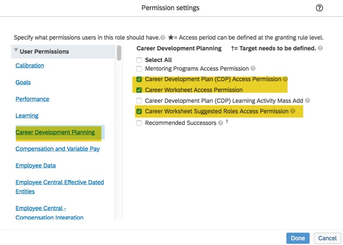343x245 pixels.
Task: Click info icon next to Recommended Successors
Action: pos(221,123)
